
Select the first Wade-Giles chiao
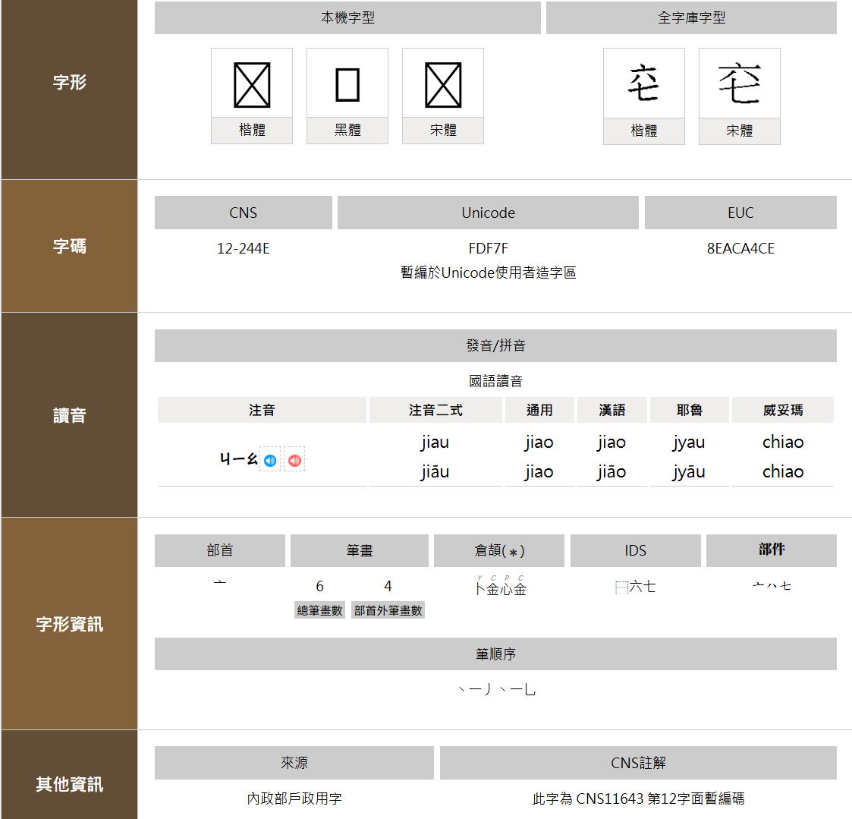click(x=783, y=443)
